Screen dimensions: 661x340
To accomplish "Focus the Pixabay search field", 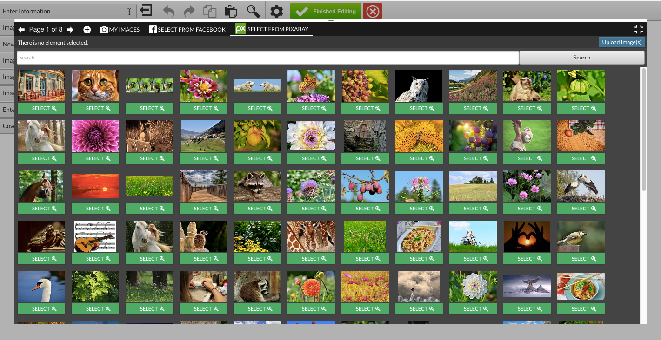I will (x=267, y=58).
